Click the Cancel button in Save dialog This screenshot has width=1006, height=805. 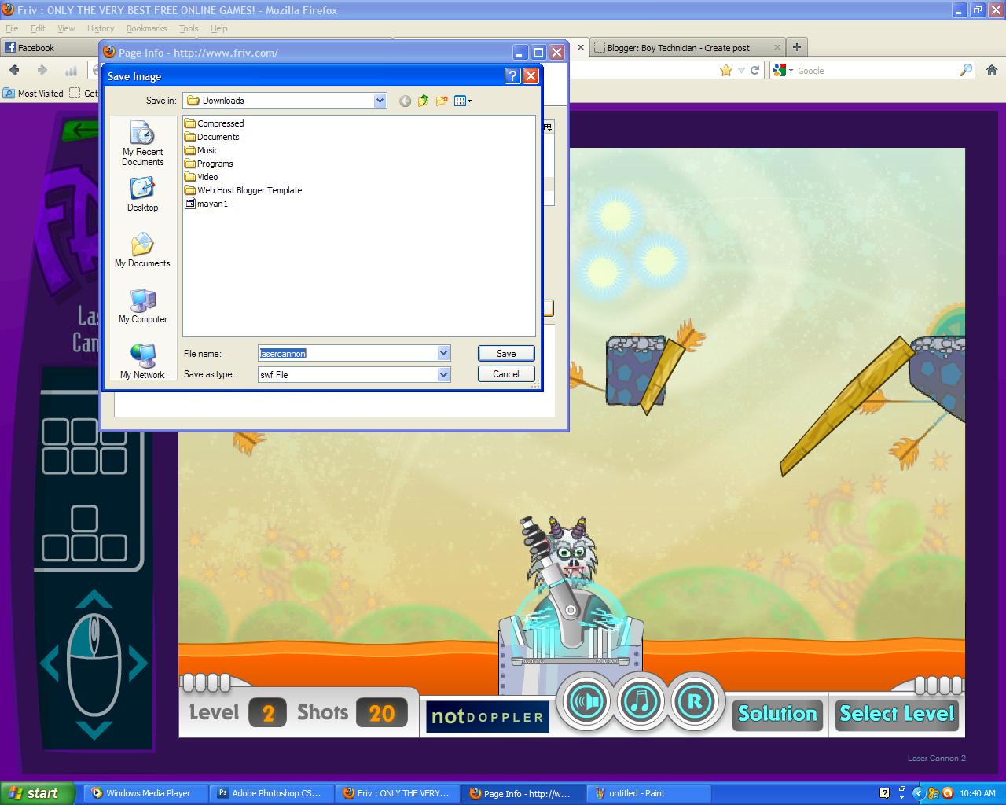506,374
